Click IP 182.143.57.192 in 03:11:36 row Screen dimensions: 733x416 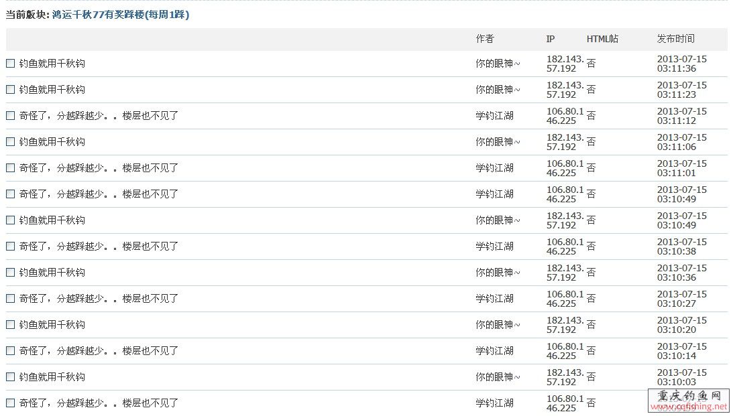click(565, 64)
